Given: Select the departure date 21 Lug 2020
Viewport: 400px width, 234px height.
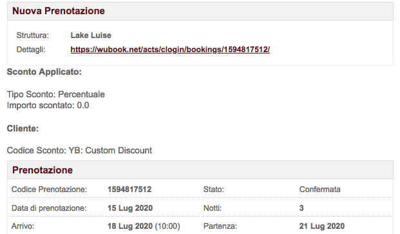Looking at the screenshot, I should coord(321,226).
